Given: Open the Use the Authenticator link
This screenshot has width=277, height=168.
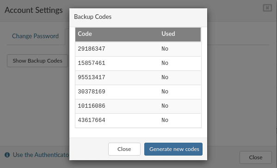Looking at the screenshot, I should click(x=41, y=155).
